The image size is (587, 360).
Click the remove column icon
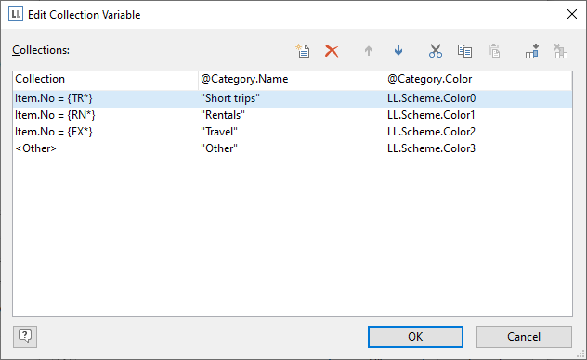click(560, 51)
